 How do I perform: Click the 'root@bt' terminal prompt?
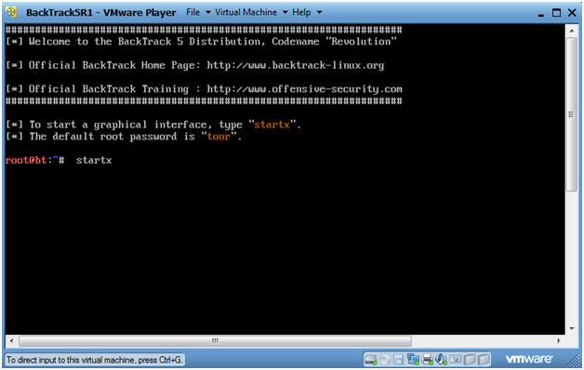click(x=26, y=160)
